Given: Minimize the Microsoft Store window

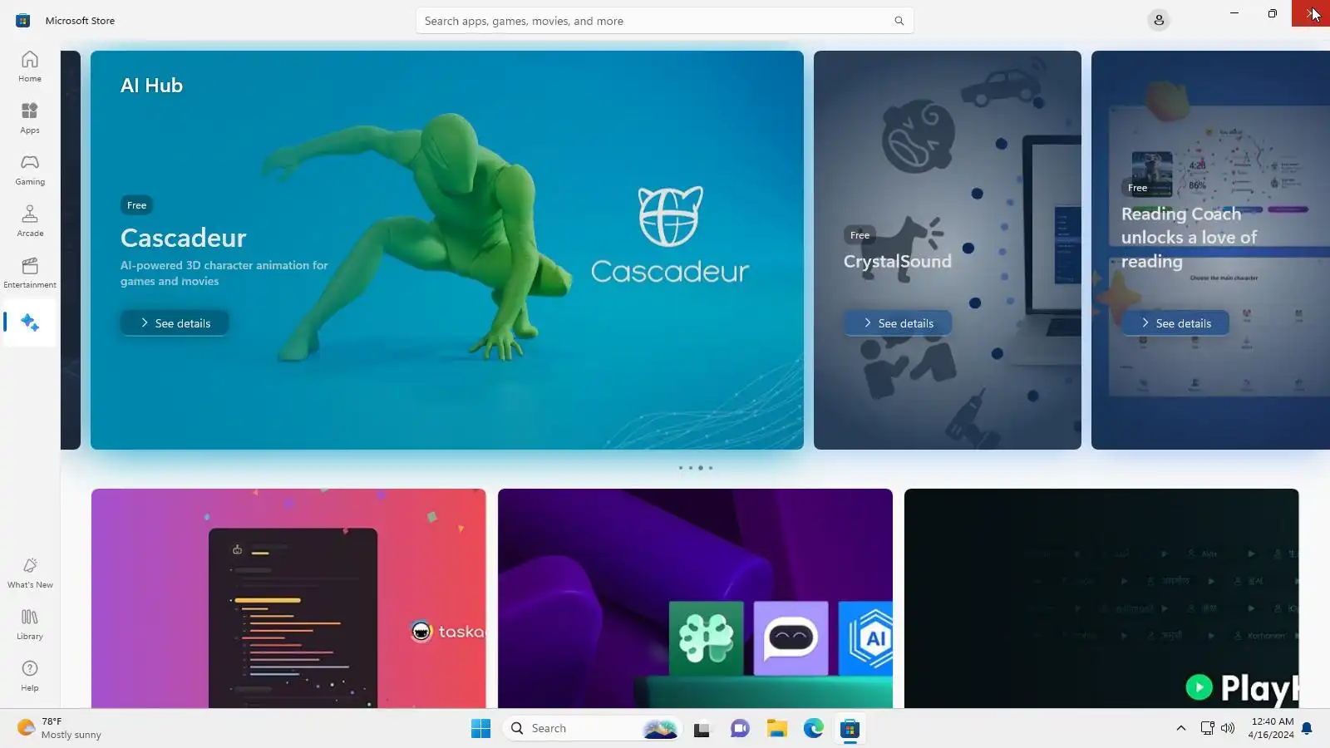Looking at the screenshot, I should click(x=1234, y=13).
